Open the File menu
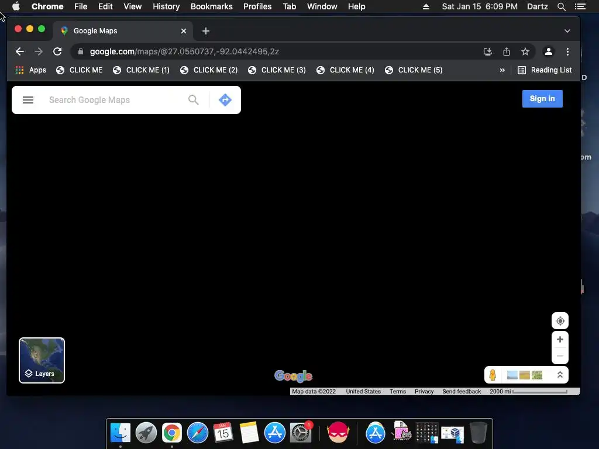Screen dimensions: 599x449 tap(81, 6)
